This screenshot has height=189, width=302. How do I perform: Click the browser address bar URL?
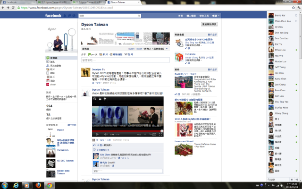[x=67, y=8]
